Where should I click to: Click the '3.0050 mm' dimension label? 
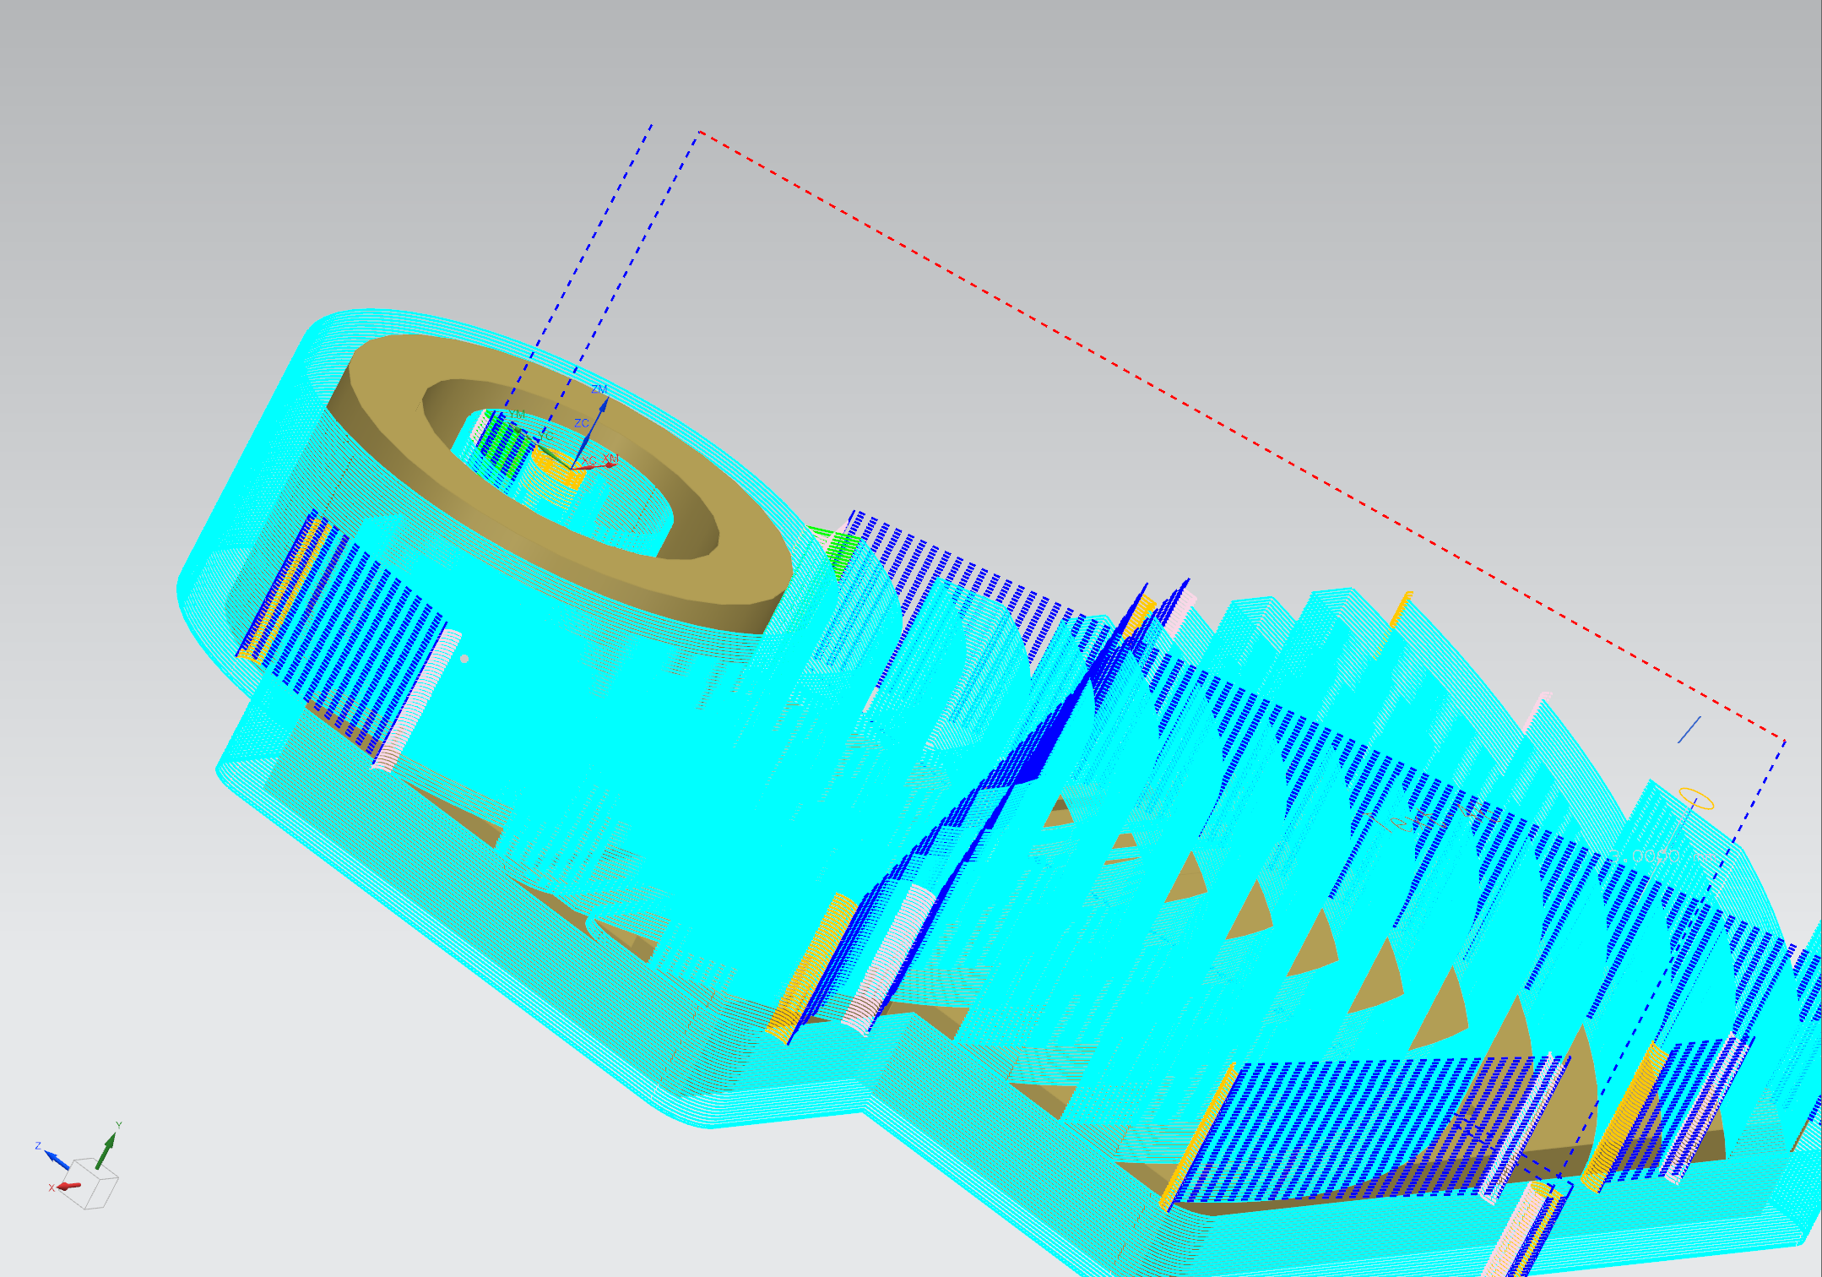1662,856
